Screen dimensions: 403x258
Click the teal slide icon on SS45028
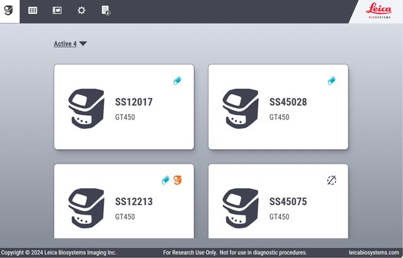[x=332, y=81]
